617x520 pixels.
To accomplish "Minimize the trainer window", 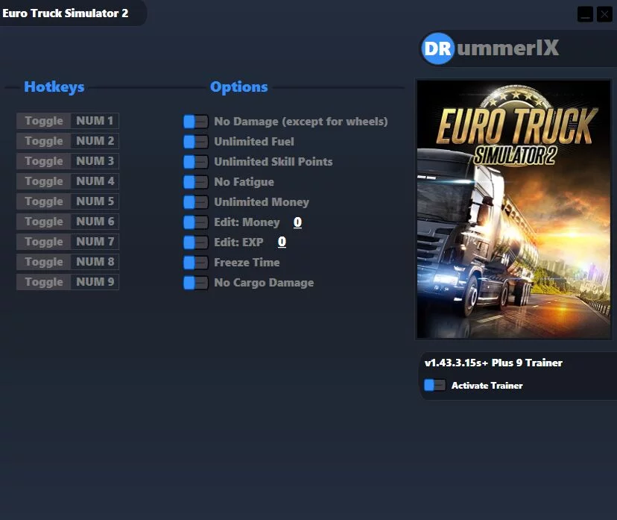I will (585, 14).
